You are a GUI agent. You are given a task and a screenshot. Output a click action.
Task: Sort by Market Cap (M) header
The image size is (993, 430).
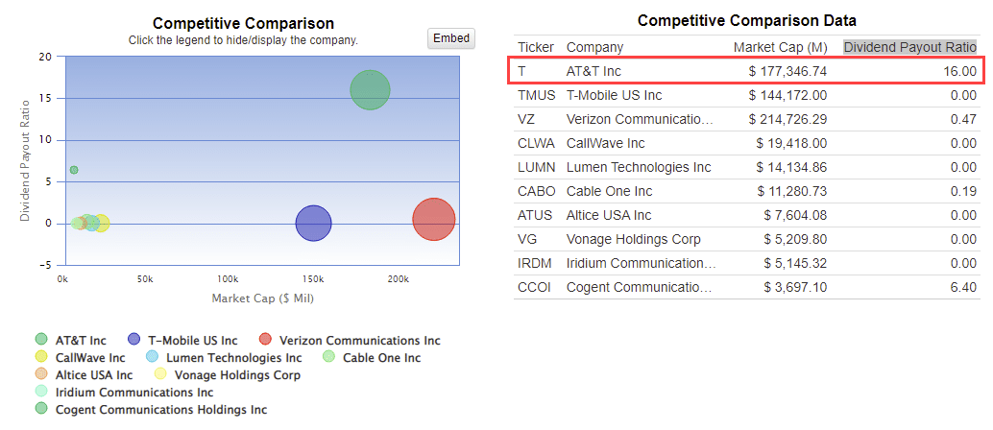coord(780,47)
